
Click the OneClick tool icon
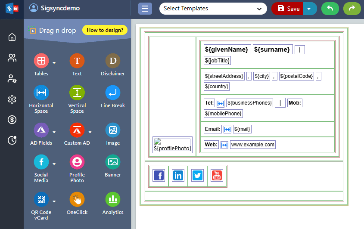77,199
